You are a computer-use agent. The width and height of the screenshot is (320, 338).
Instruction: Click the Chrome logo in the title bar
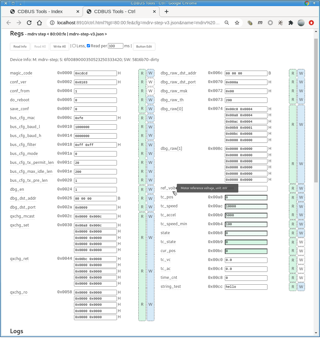click(x=307, y=3)
